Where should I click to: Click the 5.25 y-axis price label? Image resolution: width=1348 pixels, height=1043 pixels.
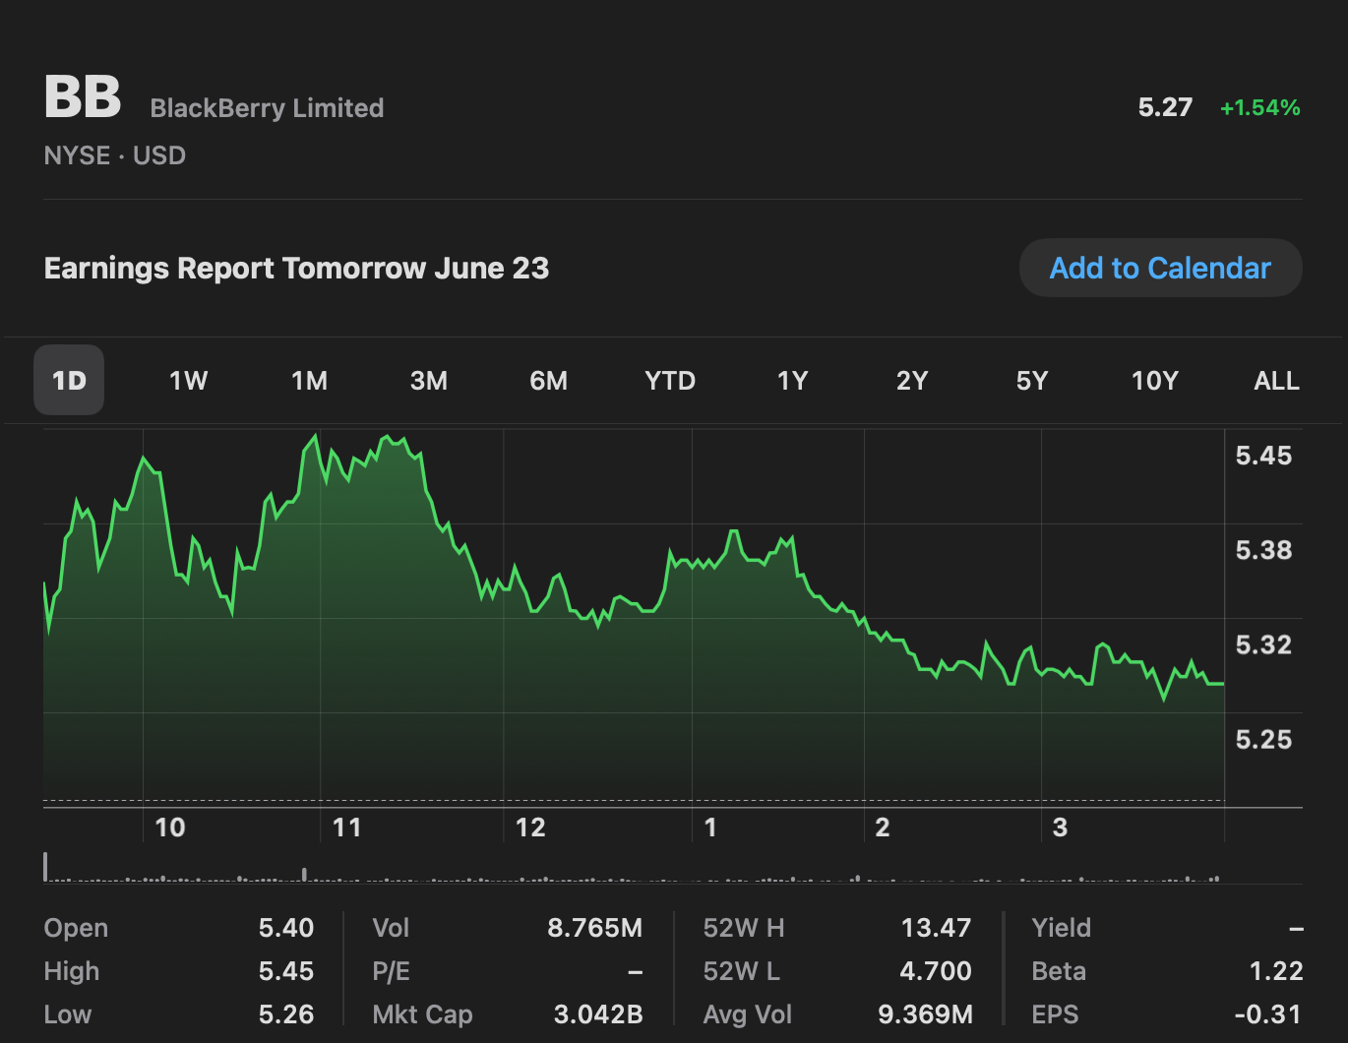(1263, 739)
